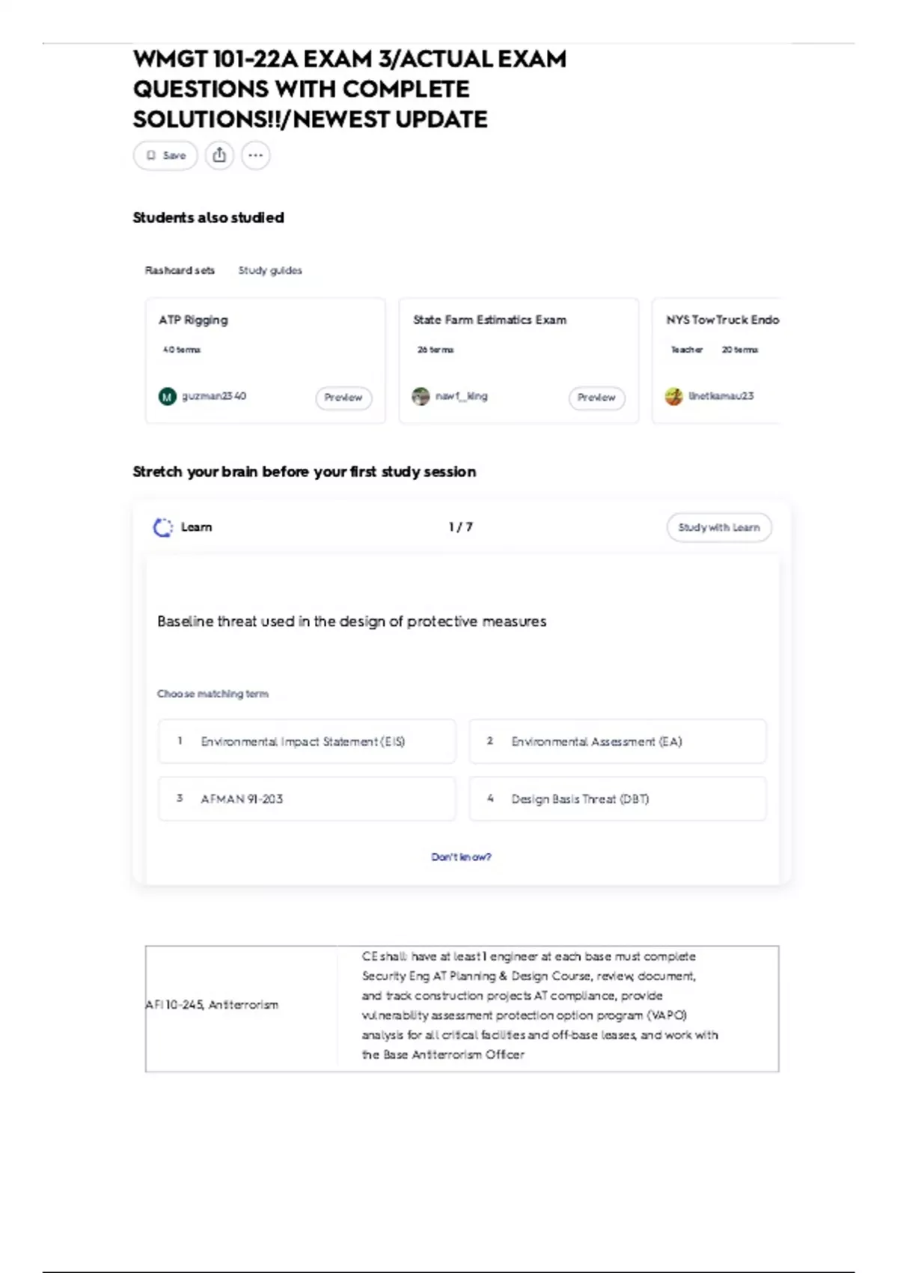Open the ATP Rigging set title

tap(193, 320)
